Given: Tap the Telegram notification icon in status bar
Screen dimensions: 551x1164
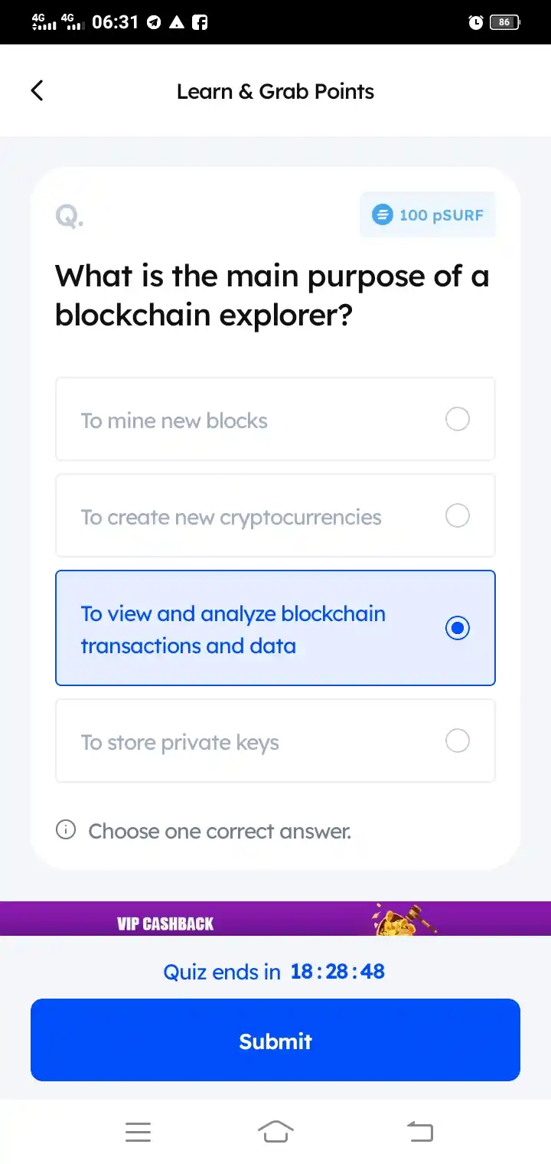Looking at the screenshot, I should (155, 22).
